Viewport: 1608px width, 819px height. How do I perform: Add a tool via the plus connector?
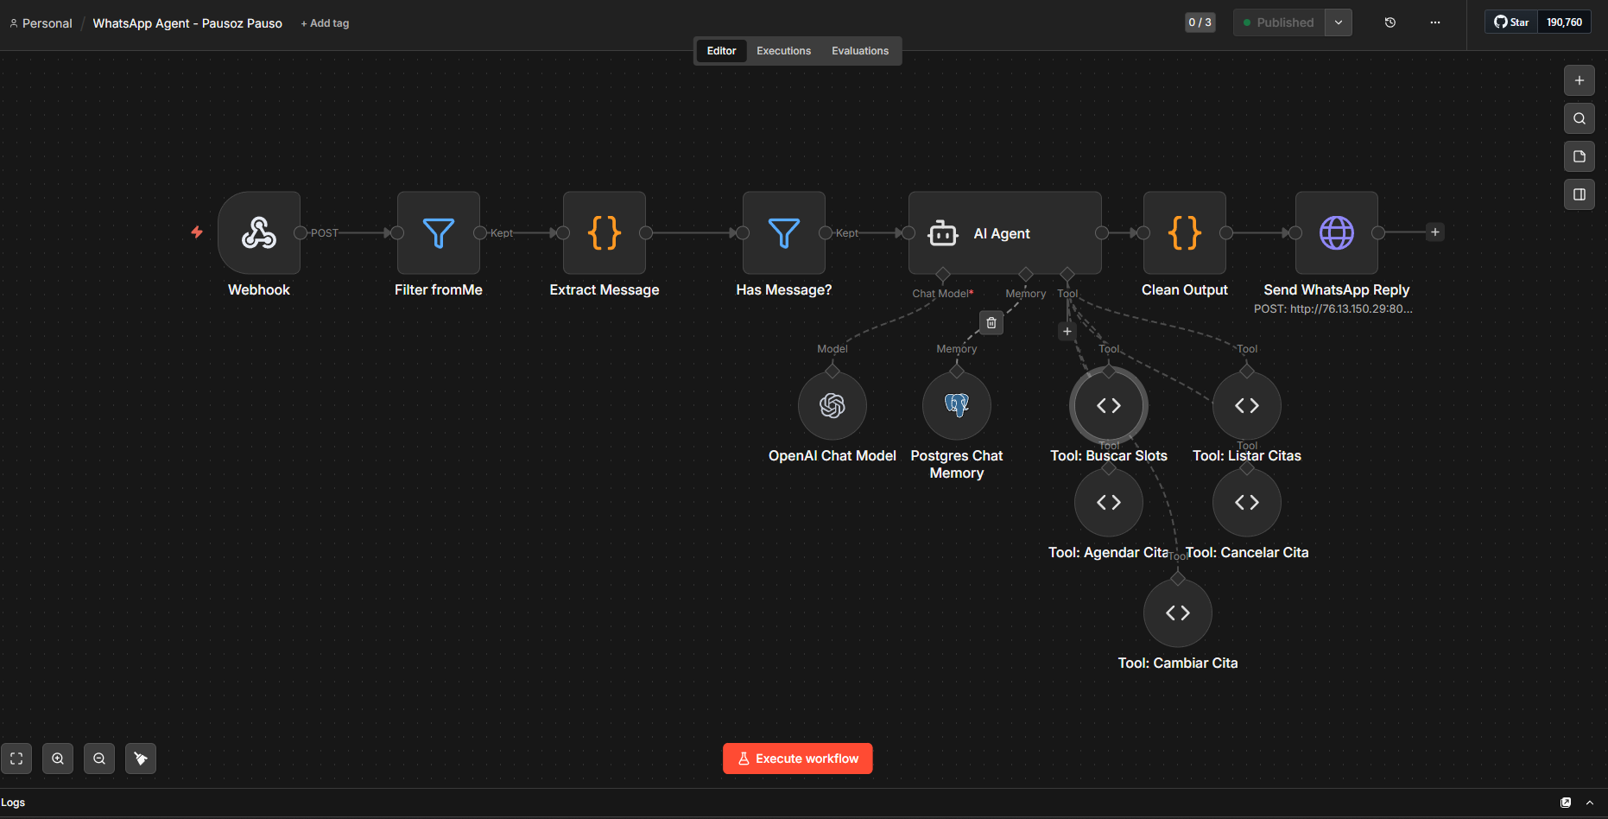coord(1067,331)
